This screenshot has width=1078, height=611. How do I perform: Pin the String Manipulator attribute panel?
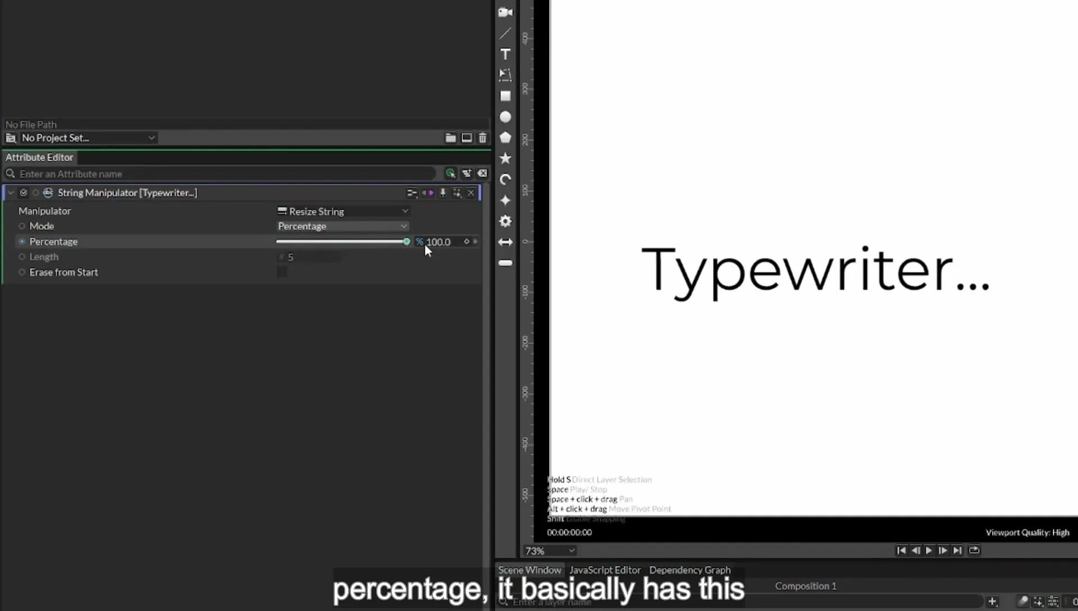[442, 193]
